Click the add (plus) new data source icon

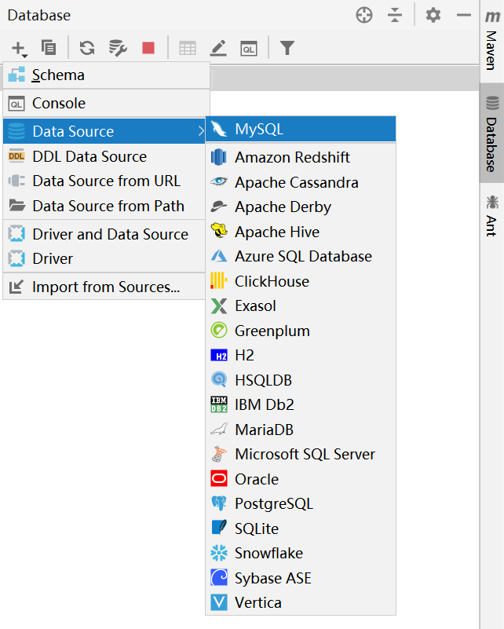tap(19, 48)
